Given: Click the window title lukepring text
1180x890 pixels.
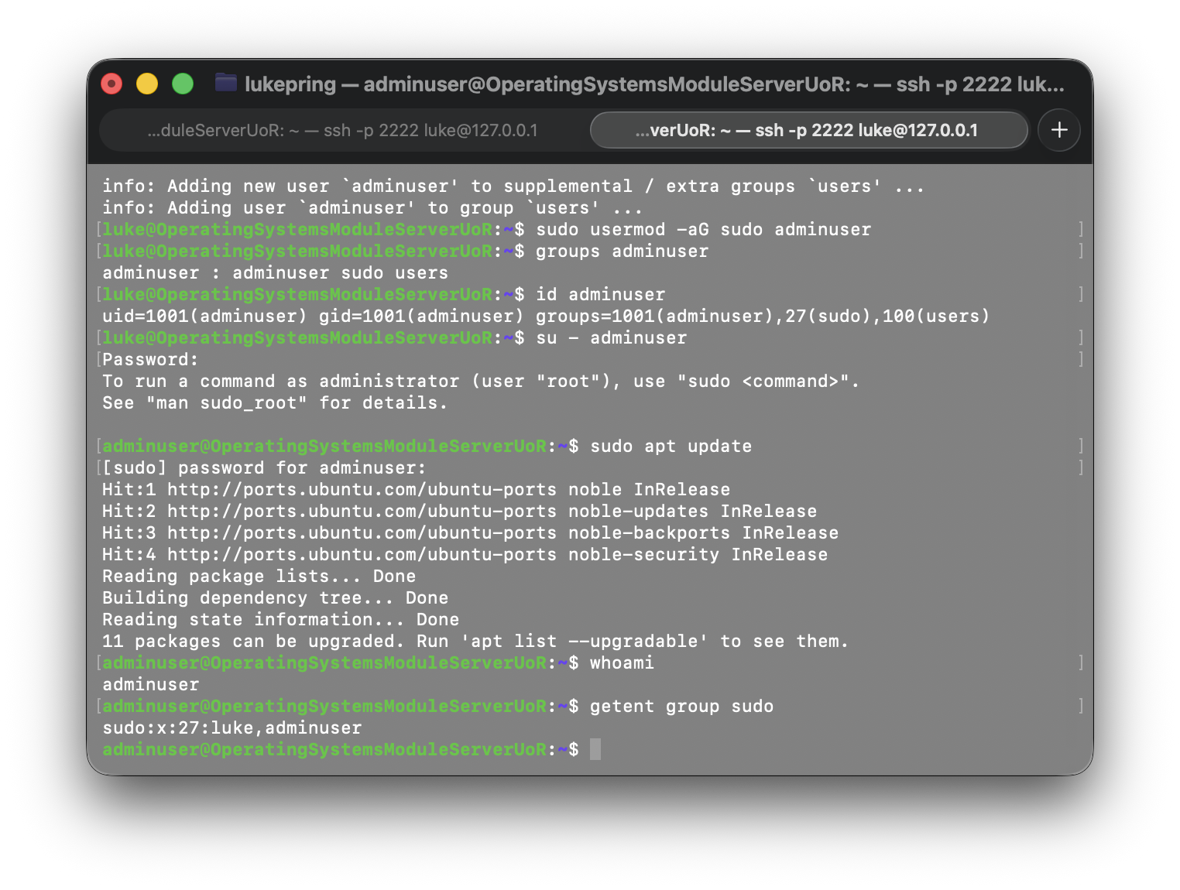Looking at the screenshot, I should click(290, 84).
